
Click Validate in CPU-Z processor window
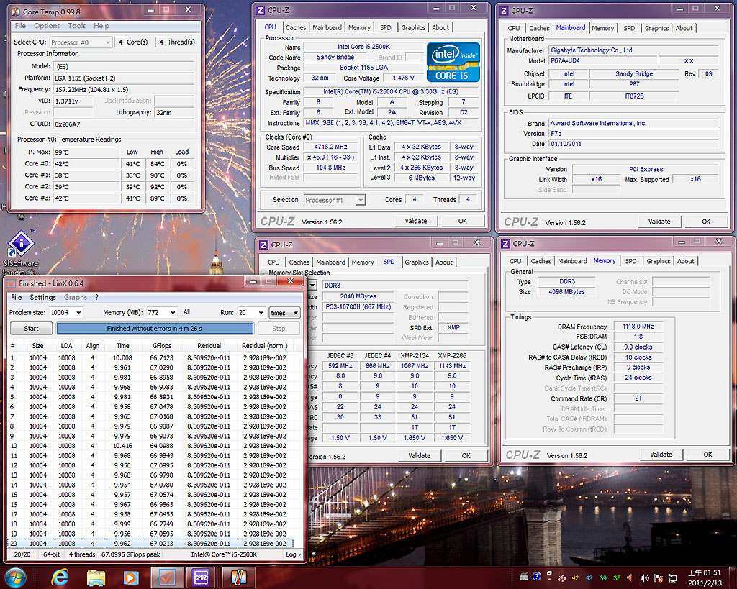click(416, 221)
